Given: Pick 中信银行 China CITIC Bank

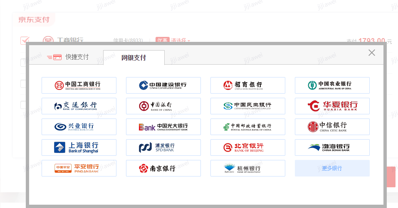Looking at the screenshot, I should pyautogui.click(x=332, y=127).
